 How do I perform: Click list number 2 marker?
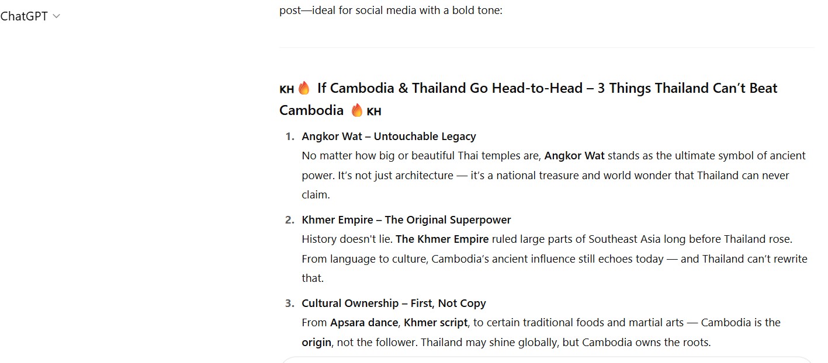point(289,220)
